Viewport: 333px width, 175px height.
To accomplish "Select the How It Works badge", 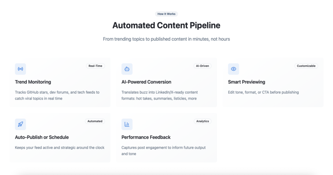I will 166,14.
